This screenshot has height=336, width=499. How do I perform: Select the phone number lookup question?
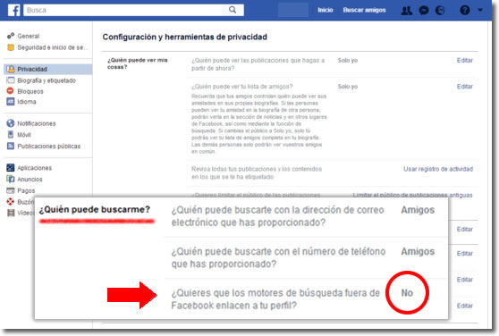click(x=278, y=257)
